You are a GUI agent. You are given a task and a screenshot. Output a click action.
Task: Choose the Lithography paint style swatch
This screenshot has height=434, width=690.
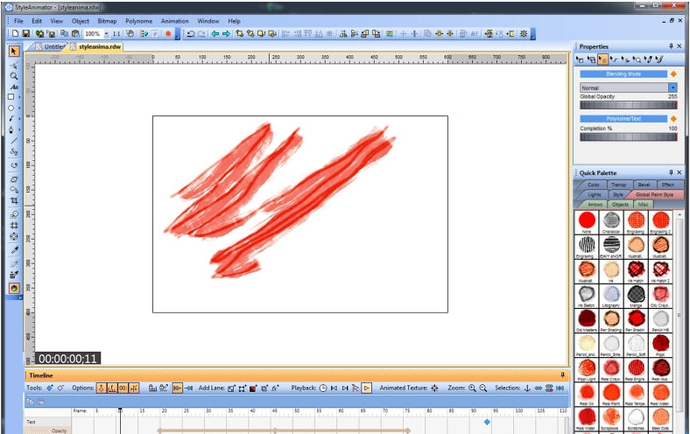pos(611,296)
